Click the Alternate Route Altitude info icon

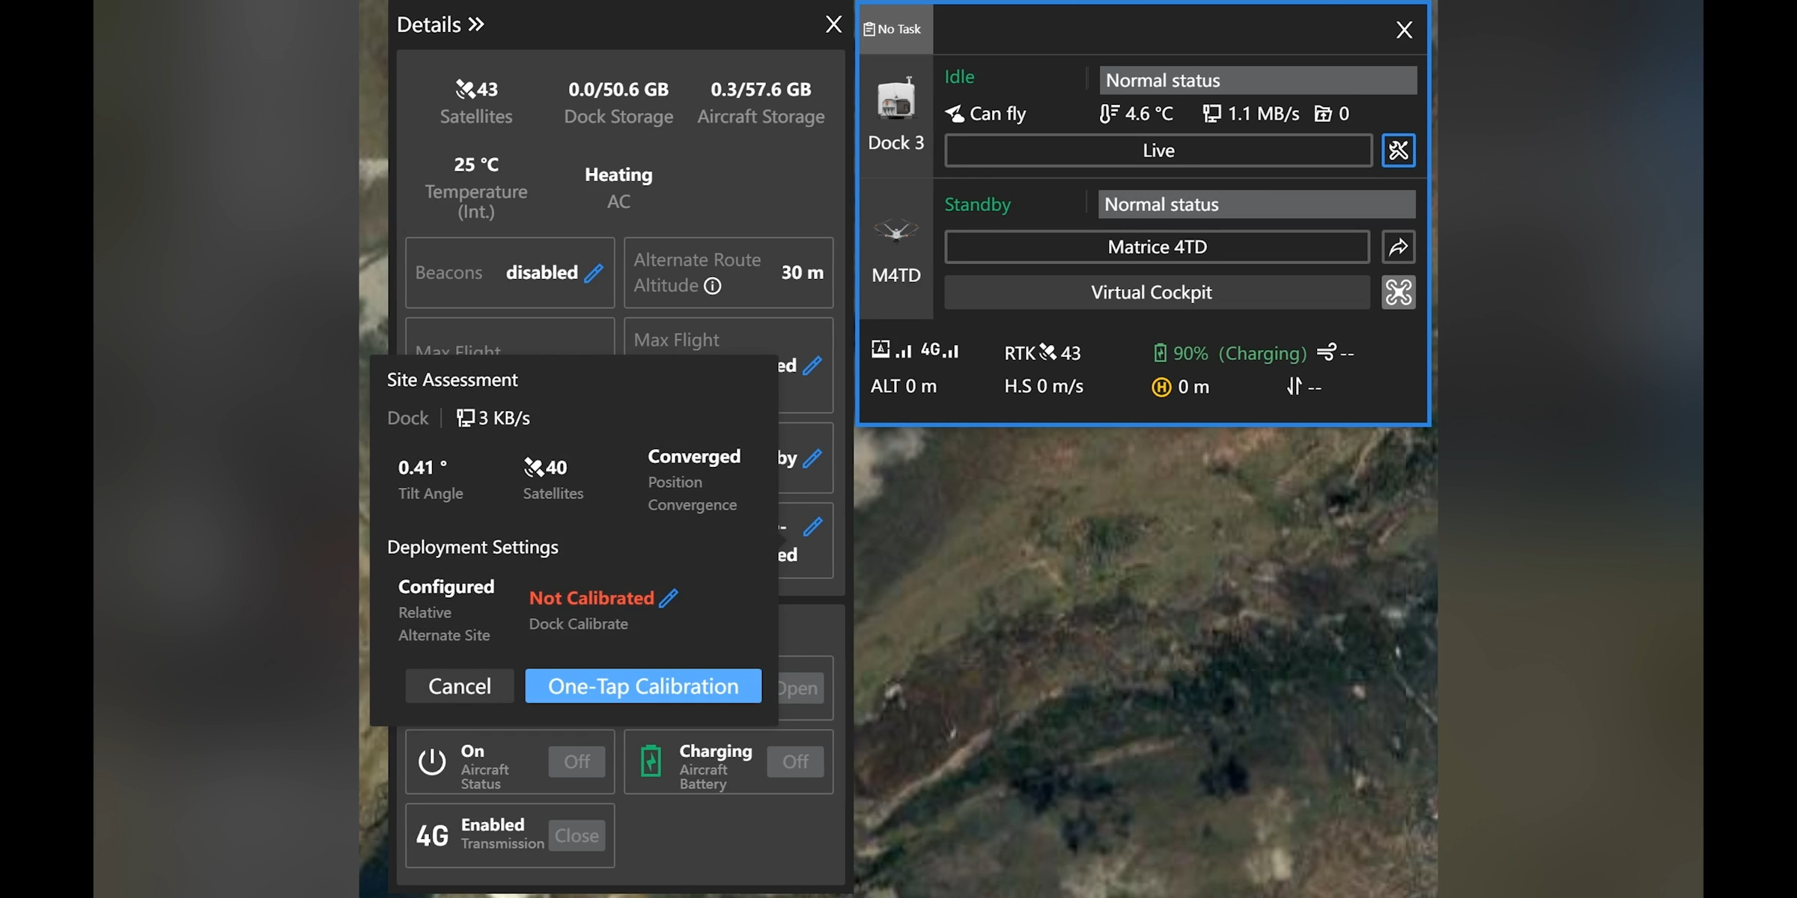tap(713, 286)
